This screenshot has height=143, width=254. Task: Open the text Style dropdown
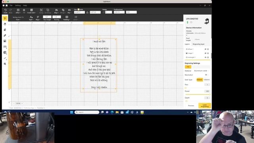point(31,18)
